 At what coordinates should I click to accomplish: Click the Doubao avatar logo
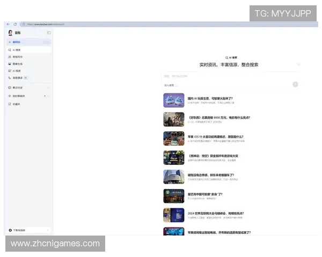click(10, 33)
